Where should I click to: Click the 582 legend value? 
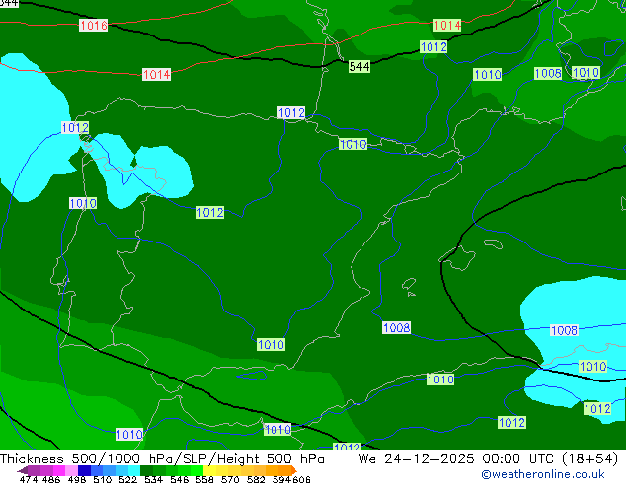pos(256,479)
